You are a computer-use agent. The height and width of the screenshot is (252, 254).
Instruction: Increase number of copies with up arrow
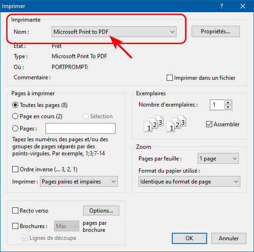click(x=228, y=102)
